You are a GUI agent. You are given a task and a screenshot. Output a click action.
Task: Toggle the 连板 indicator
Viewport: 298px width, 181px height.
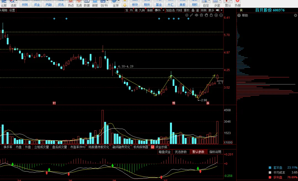pos(150,10)
